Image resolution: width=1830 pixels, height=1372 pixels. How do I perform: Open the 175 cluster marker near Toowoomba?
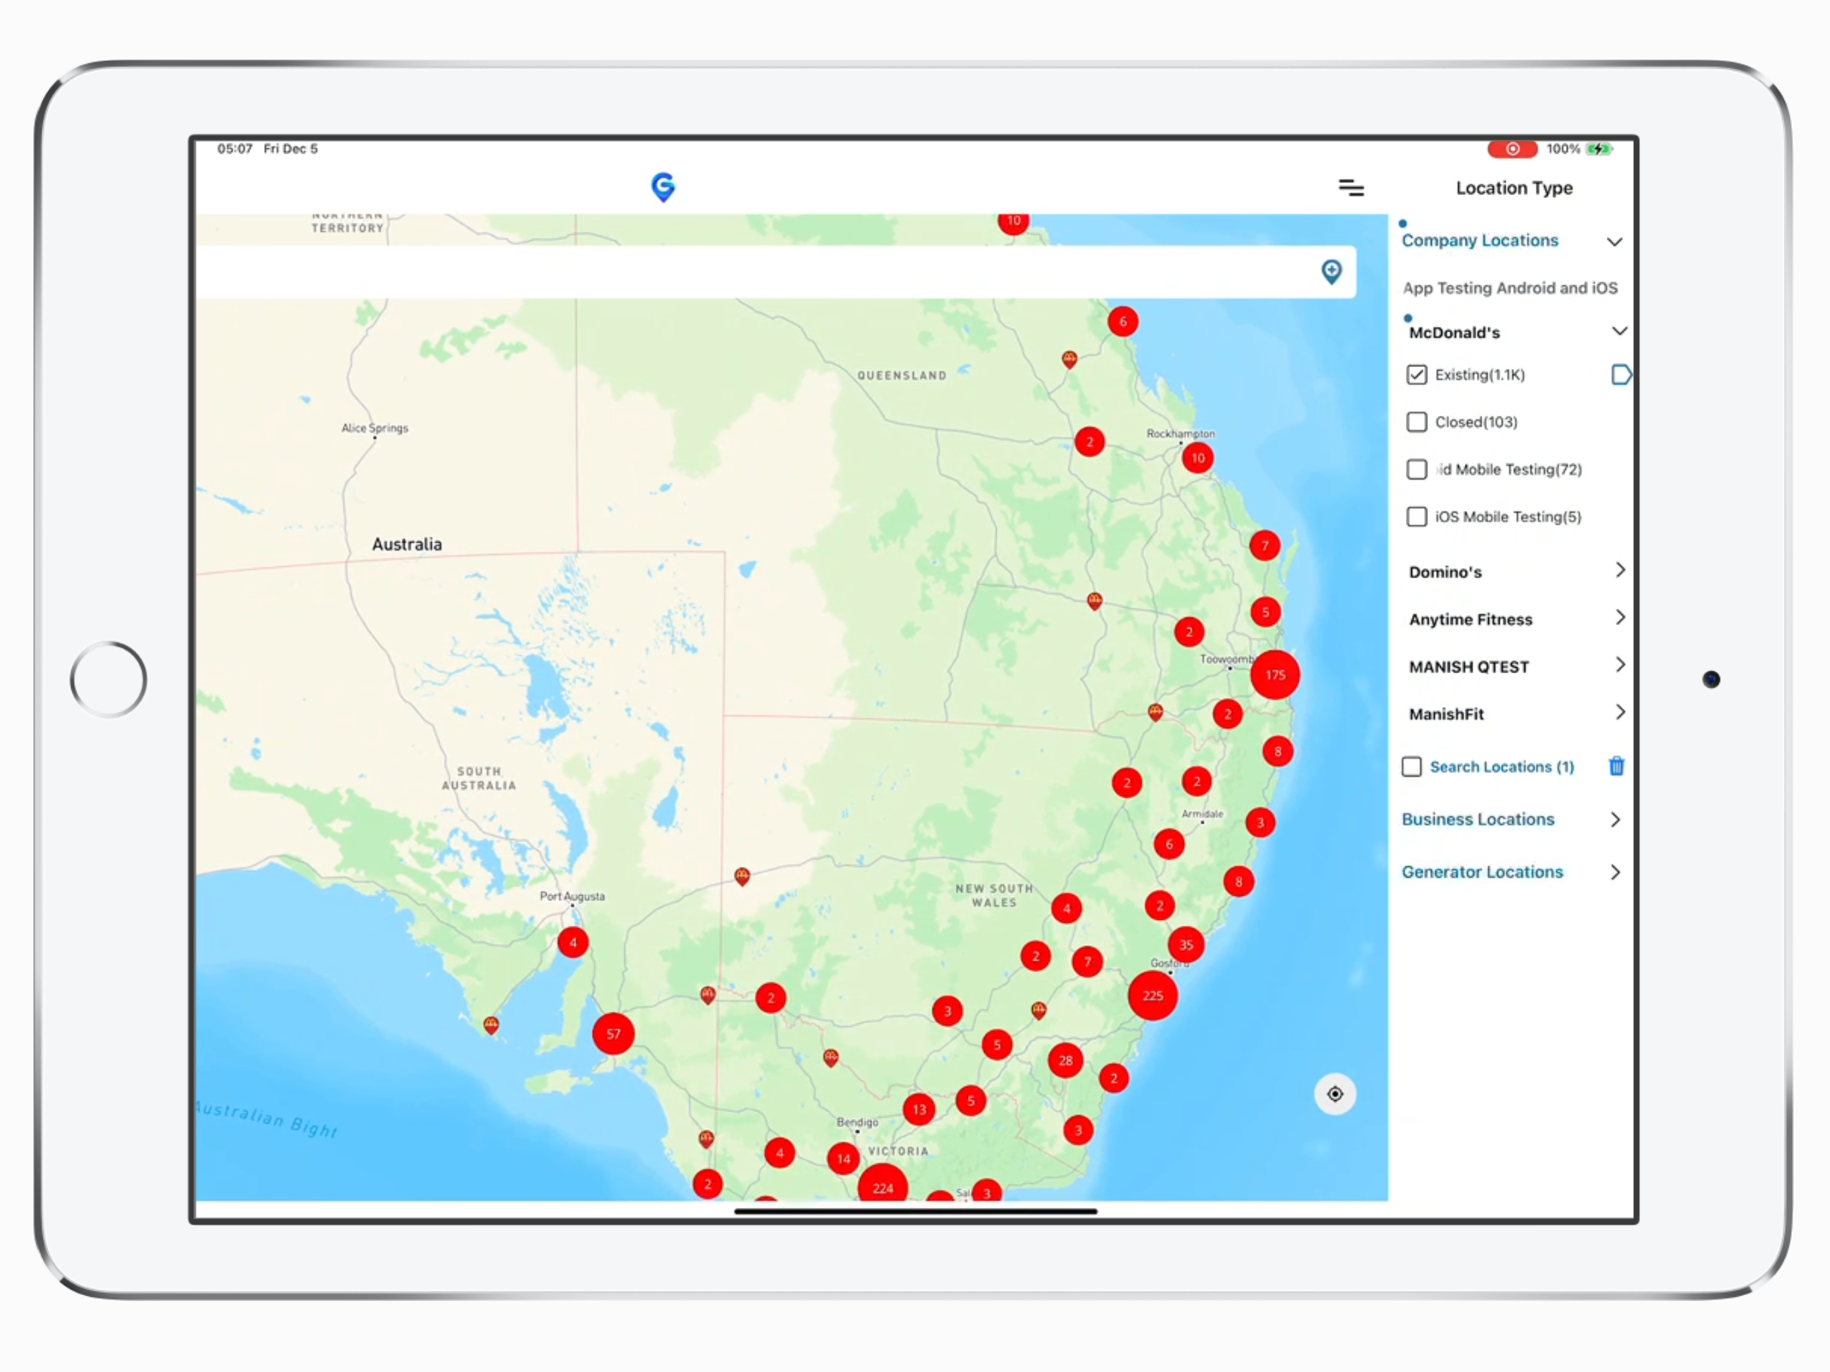1275,675
